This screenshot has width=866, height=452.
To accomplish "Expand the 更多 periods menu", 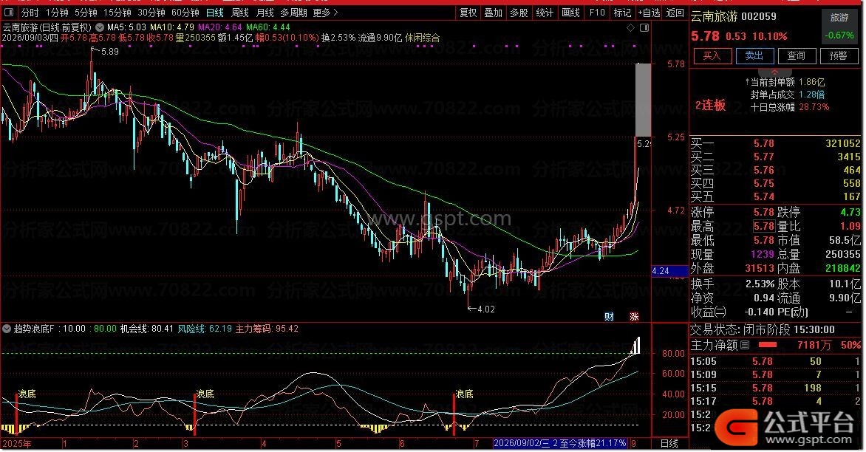I will (325, 12).
